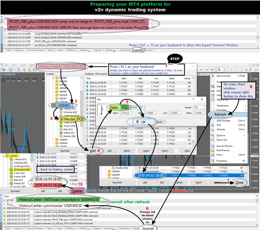The width and height of the screenshot is (260, 230).
Task: Select the horizontal line drawing tool
Action: pyautogui.click(x=237, y=70)
